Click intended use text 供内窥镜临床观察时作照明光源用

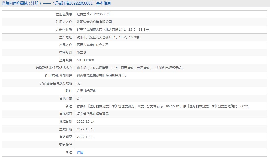pyautogui.click(x=102, y=76)
